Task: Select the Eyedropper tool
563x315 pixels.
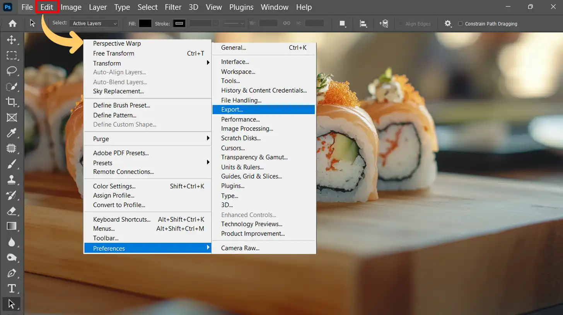Action: 12,133
